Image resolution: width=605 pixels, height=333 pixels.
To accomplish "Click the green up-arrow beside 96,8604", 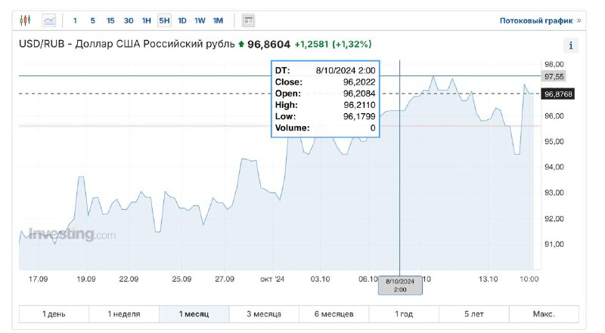I will coord(241,45).
